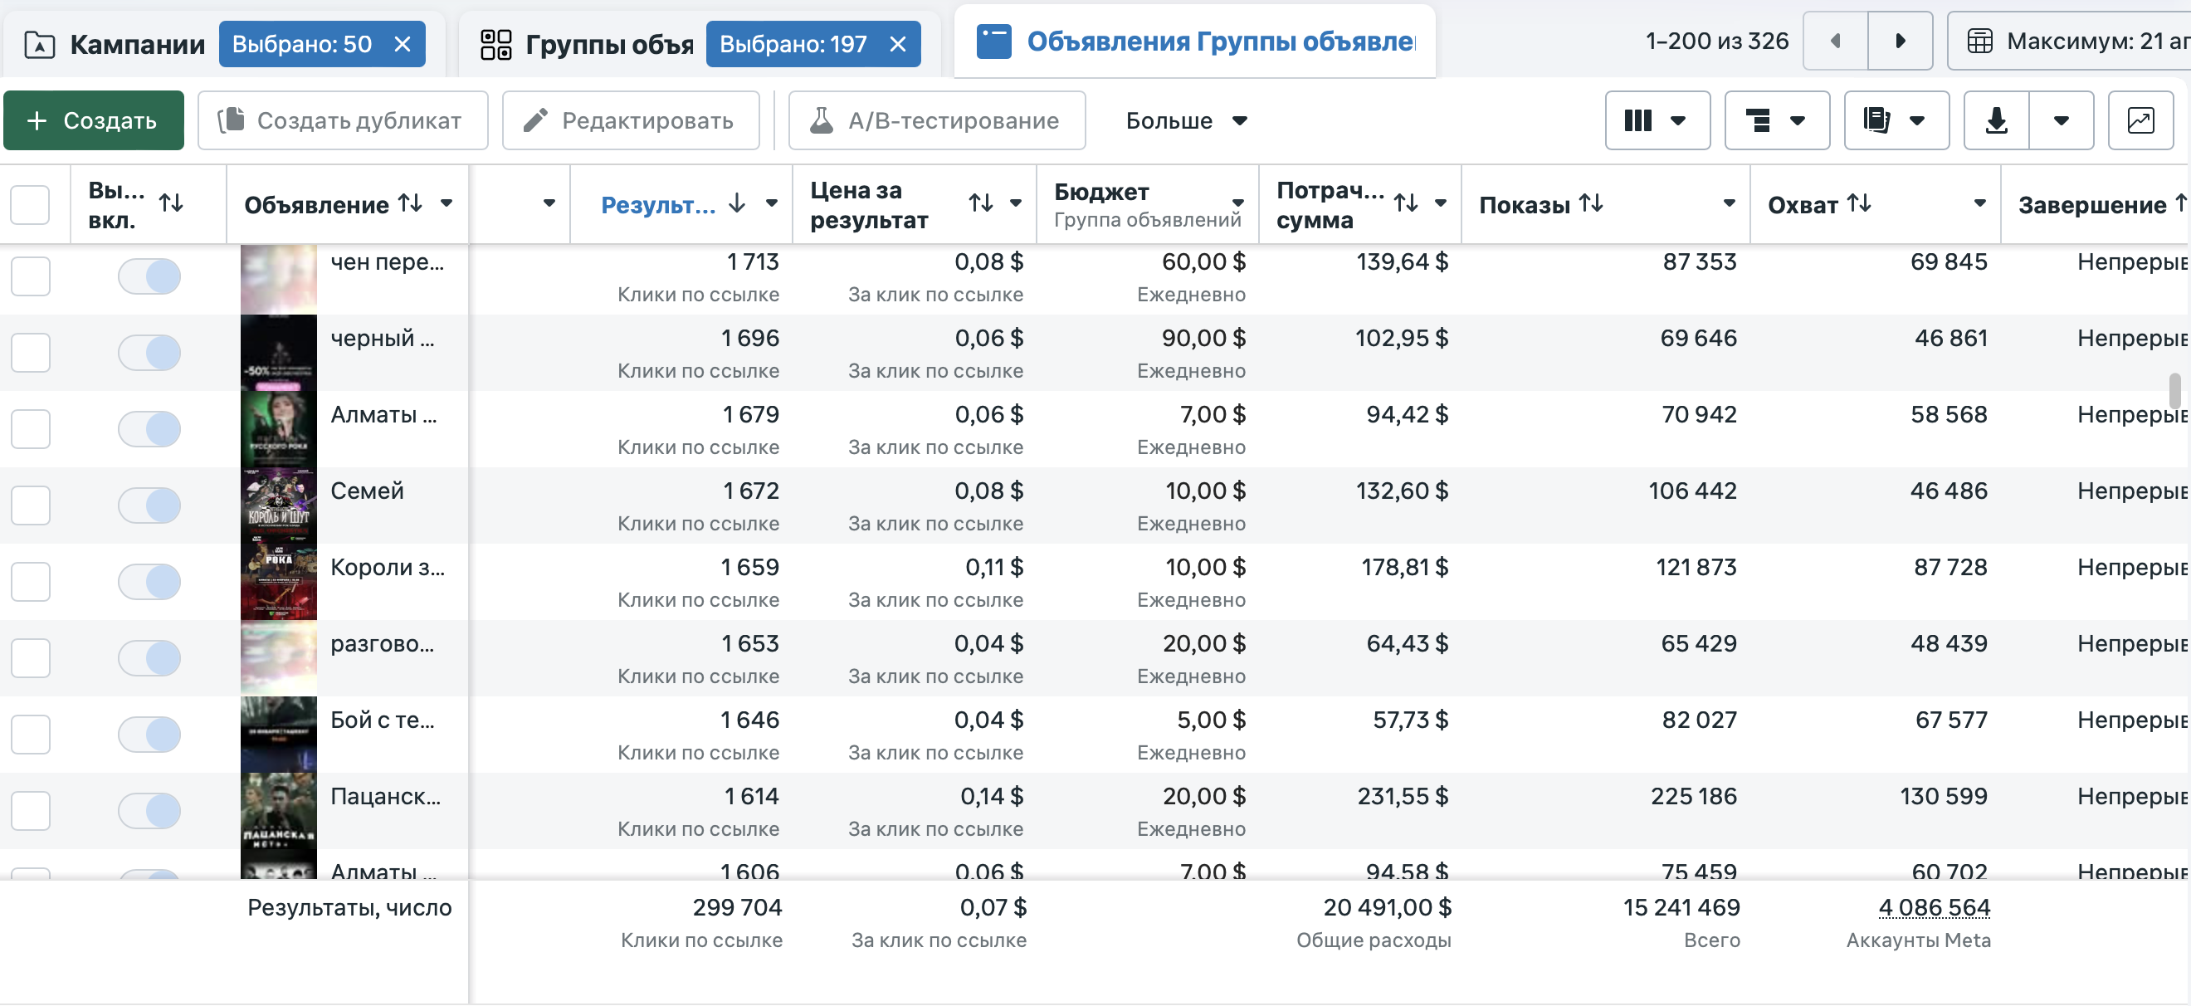Open the columns layout icon dropdown
The width and height of the screenshot is (2191, 1006).
[x=1656, y=120]
